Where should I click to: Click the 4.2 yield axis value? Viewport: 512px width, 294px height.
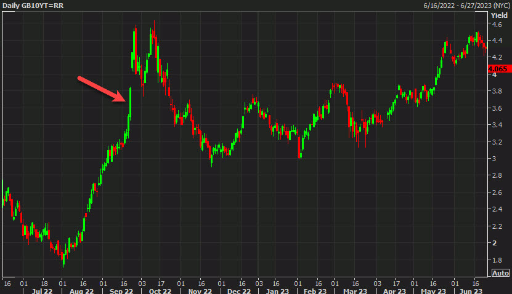497,57
